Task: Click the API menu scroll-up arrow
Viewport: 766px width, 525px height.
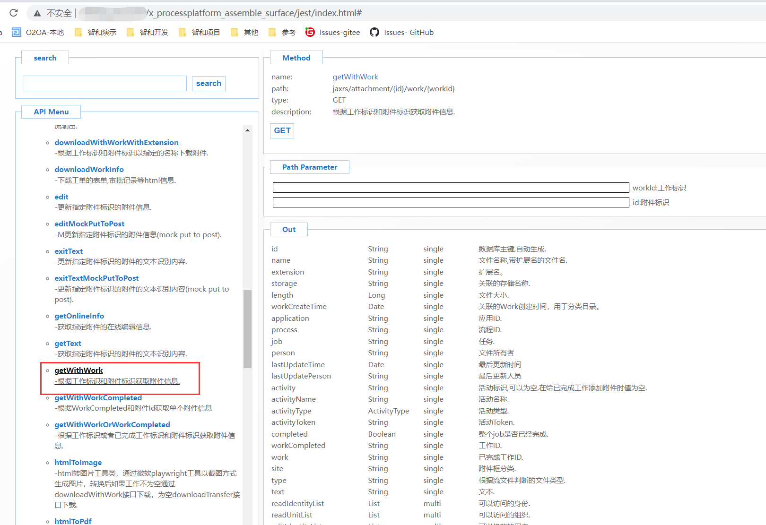Action: (247, 130)
